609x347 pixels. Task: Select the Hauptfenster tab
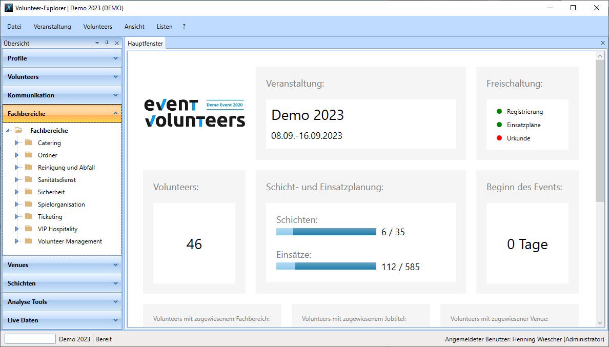(145, 43)
